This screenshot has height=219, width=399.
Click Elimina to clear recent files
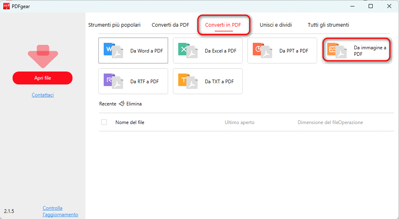tap(134, 104)
